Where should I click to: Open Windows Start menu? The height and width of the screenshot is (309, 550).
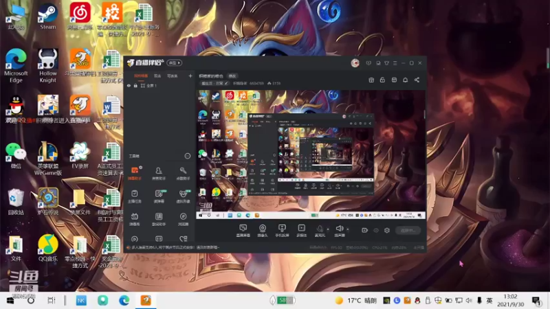(10, 301)
